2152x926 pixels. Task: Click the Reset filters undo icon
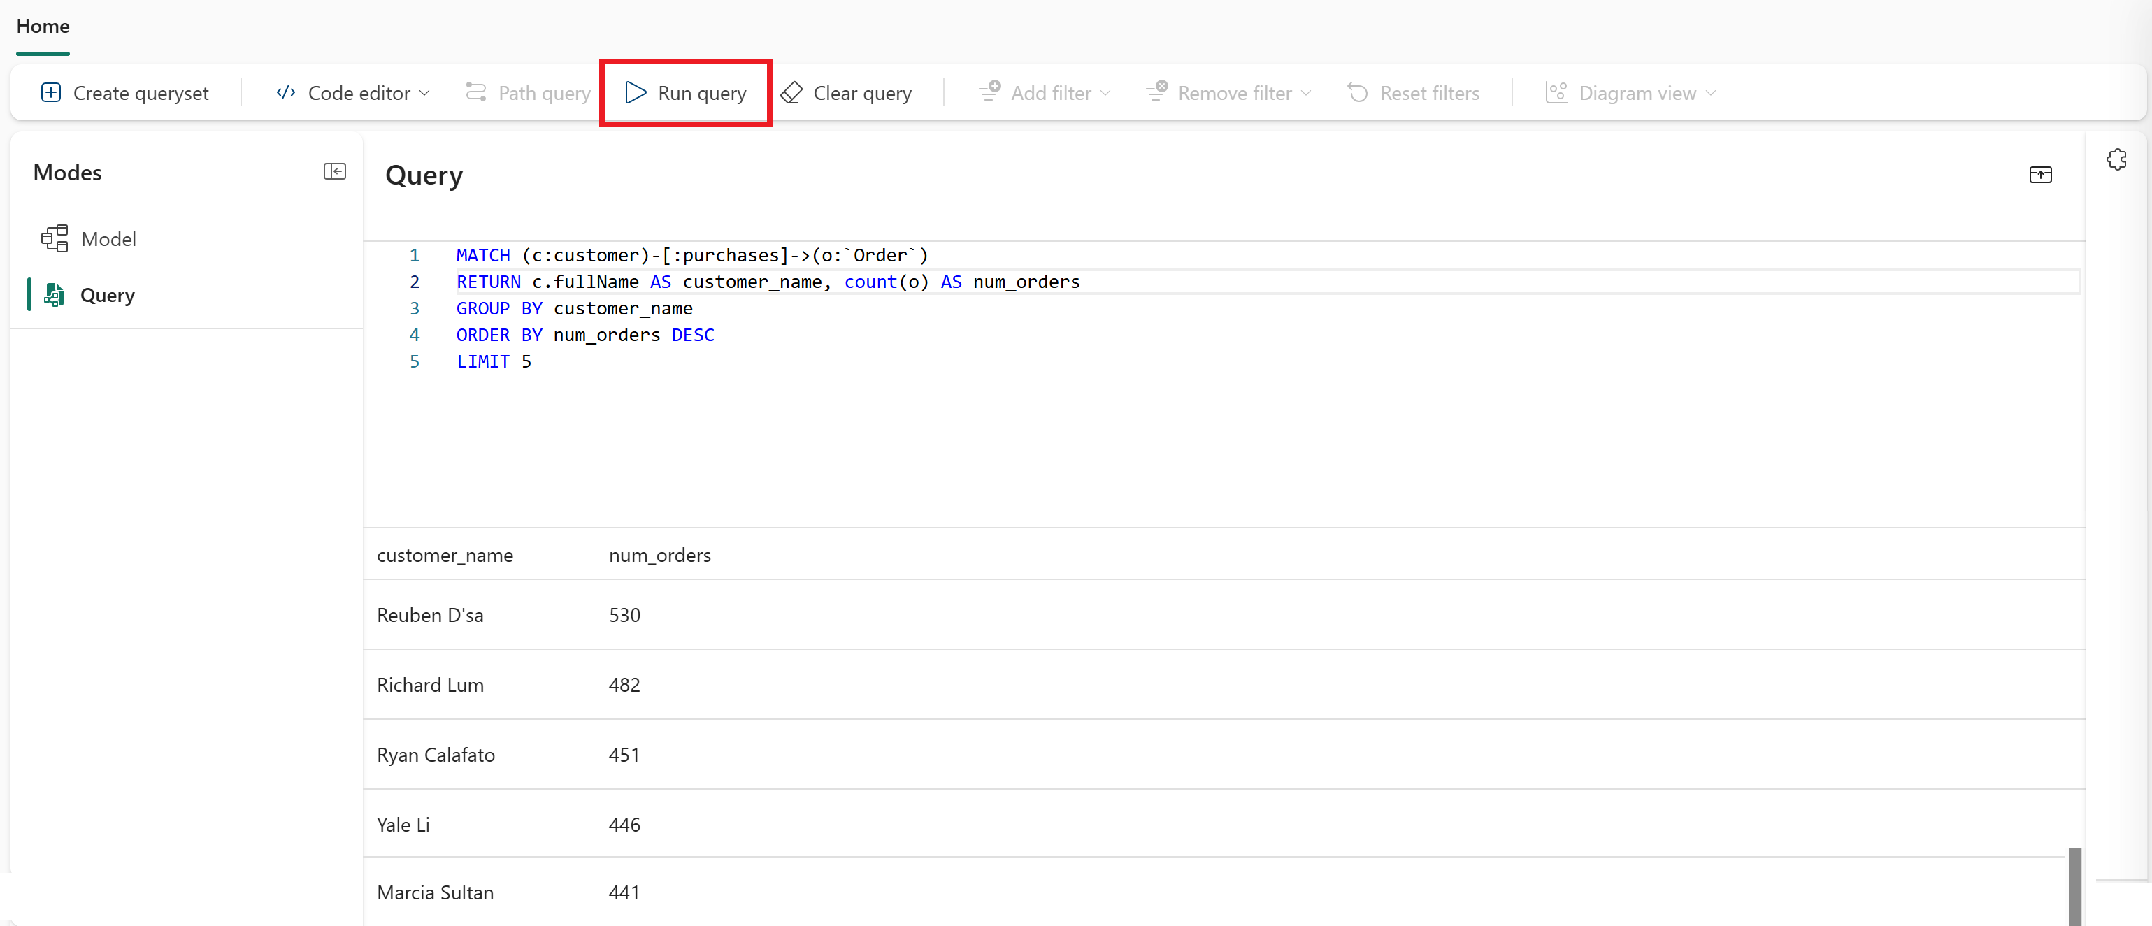(1358, 93)
